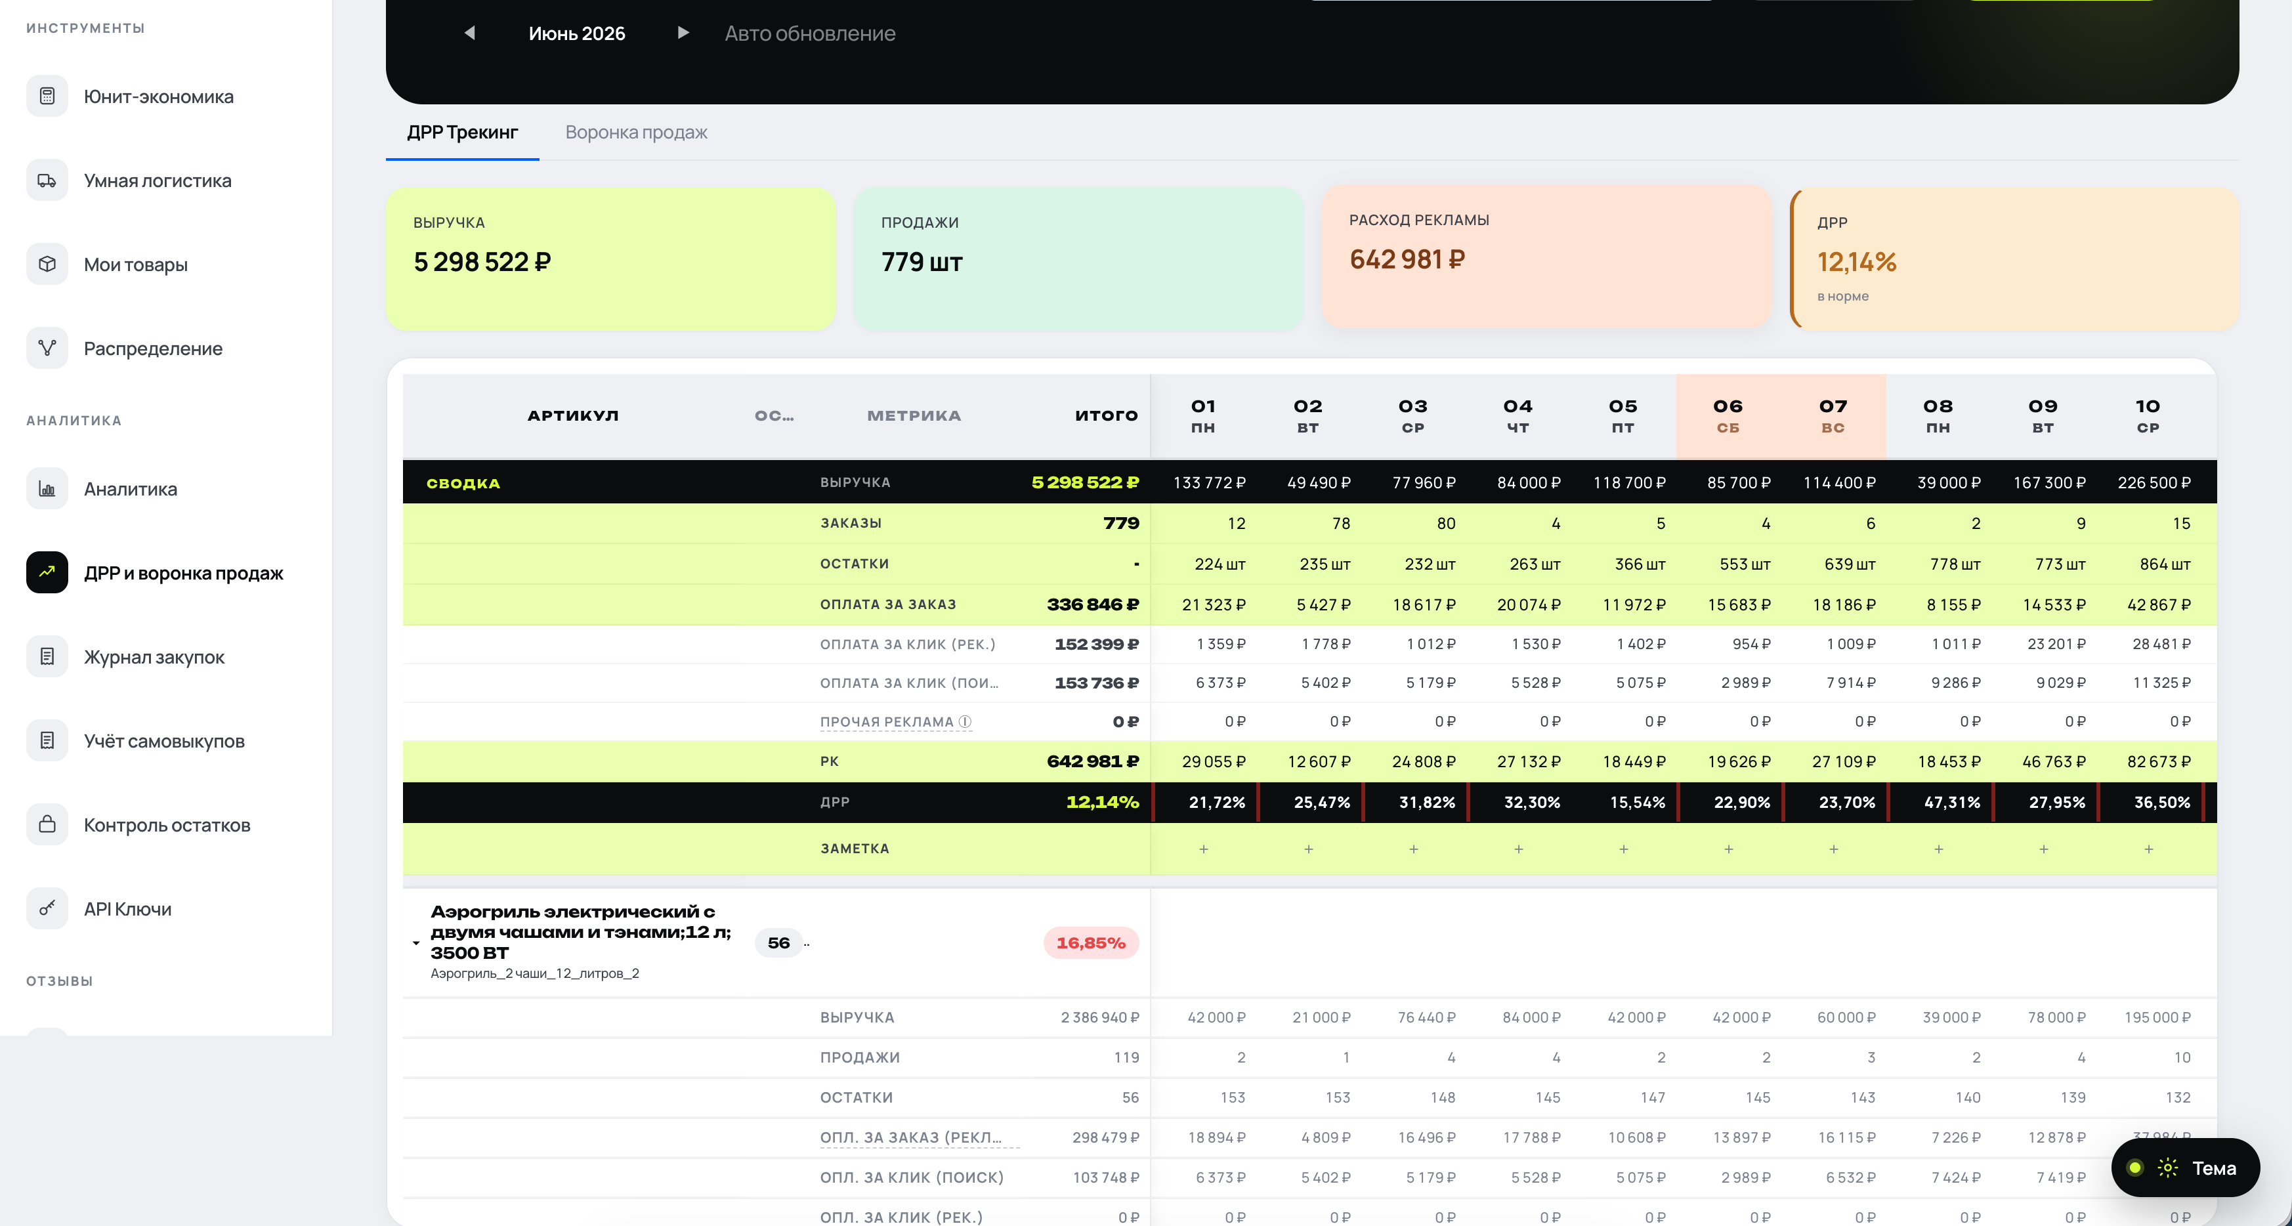
Task: Open Мои товары box icon
Action: (x=47, y=264)
